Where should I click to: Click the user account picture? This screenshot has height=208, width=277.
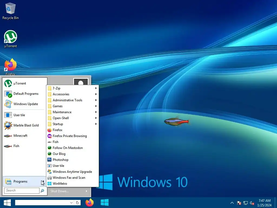pos(81,82)
